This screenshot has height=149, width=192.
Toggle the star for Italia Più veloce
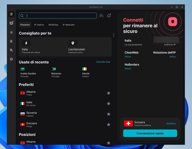pyautogui.click(x=109, y=104)
